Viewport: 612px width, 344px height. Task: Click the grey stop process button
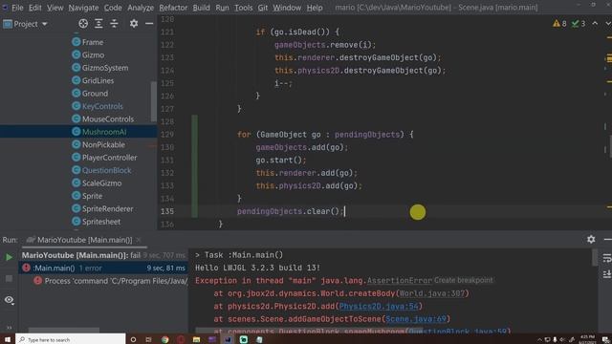pyautogui.click(x=9, y=278)
